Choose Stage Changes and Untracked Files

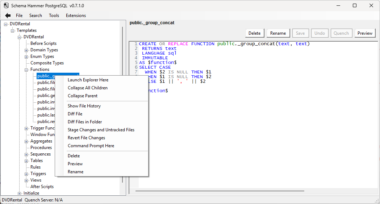[x=101, y=130]
